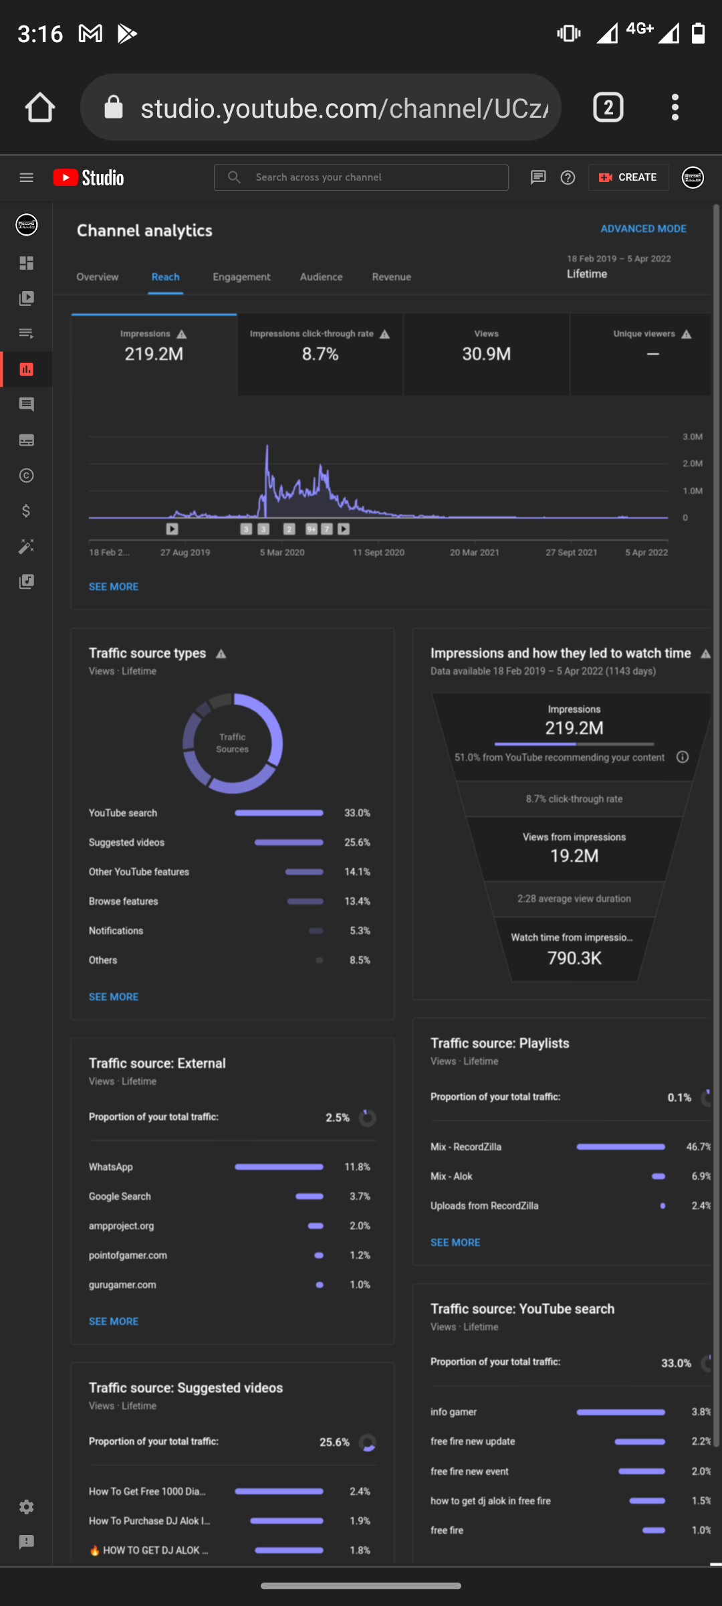Select the Analytics icon in sidebar

click(27, 369)
